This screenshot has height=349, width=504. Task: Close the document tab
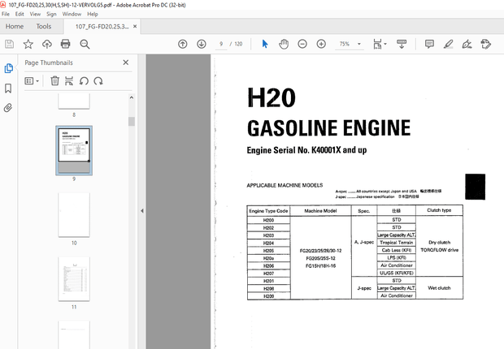click(135, 26)
